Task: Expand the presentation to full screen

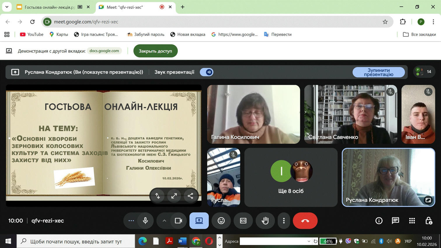Action: click(x=174, y=196)
